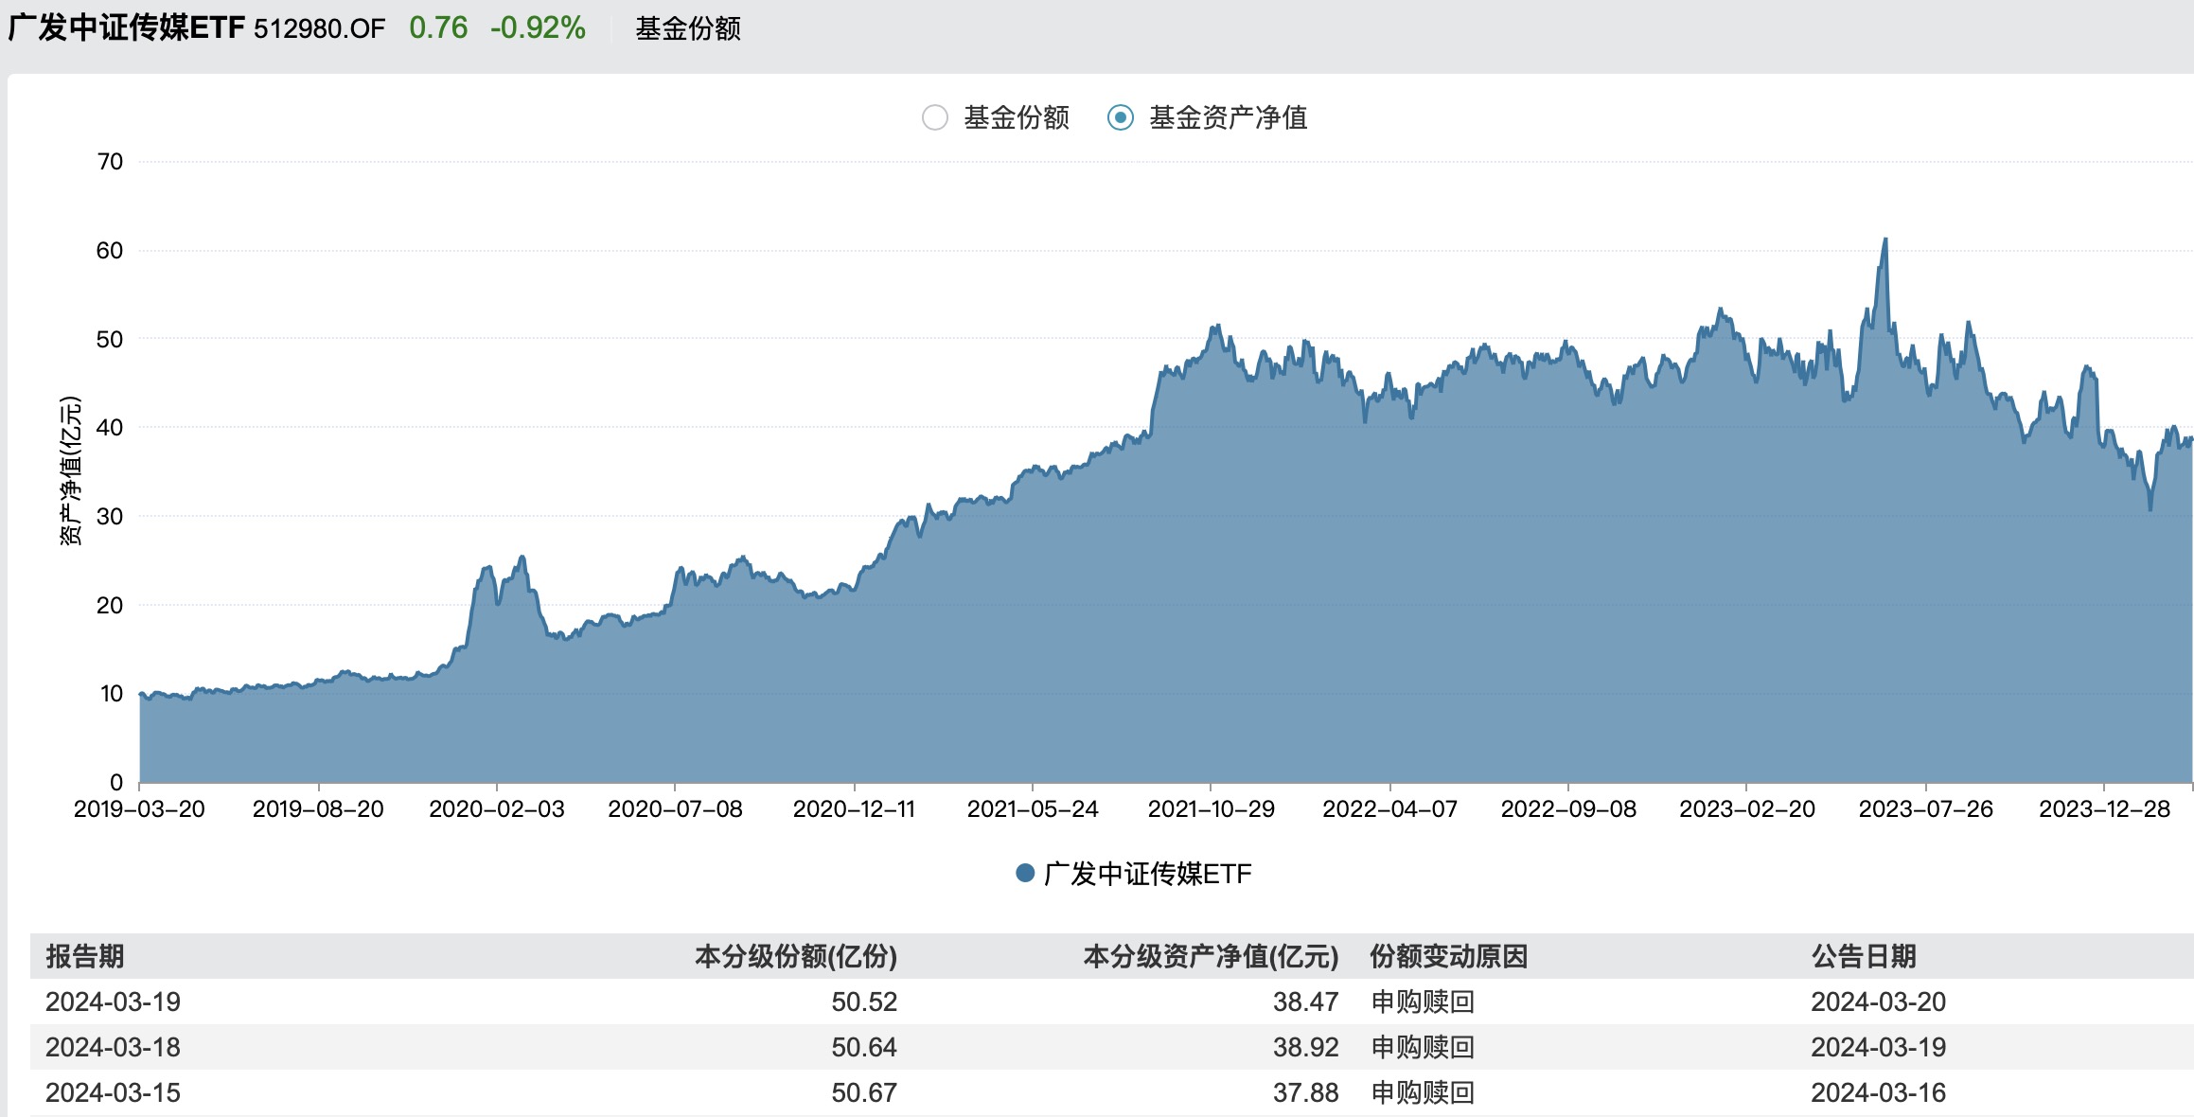This screenshot has height=1117, width=2194.
Task: Click the 报告期 column header
Action: click(x=85, y=956)
